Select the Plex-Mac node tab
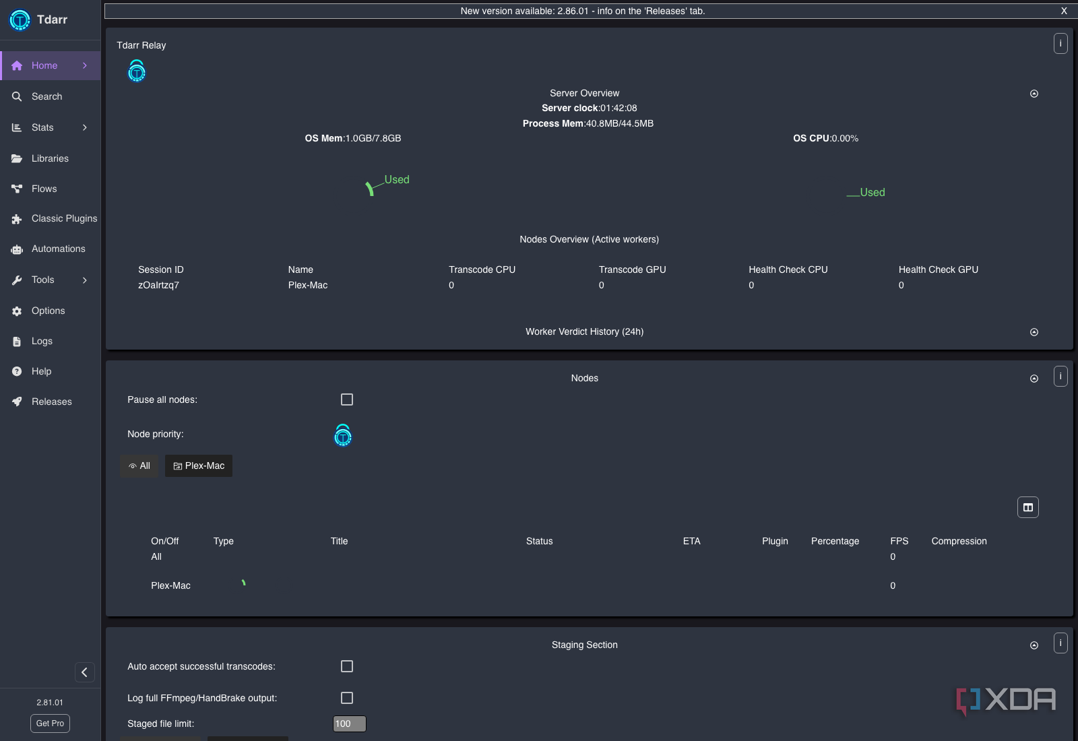The width and height of the screenshot is (1078, 741). click(199, 466)
